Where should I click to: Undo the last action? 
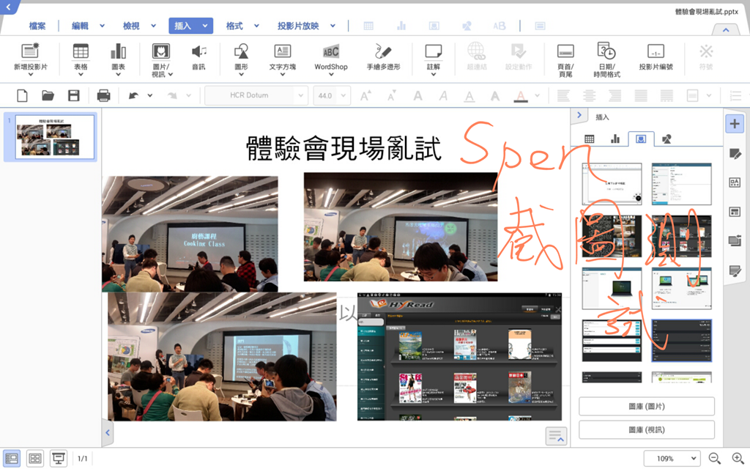tap(133, 96)
